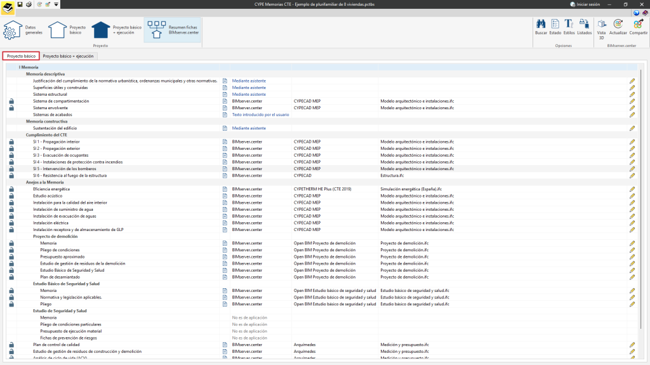Toggle lock icon for Sistema de compartimentación
Viewport: 650px width, 365px height.
(11, 101)
